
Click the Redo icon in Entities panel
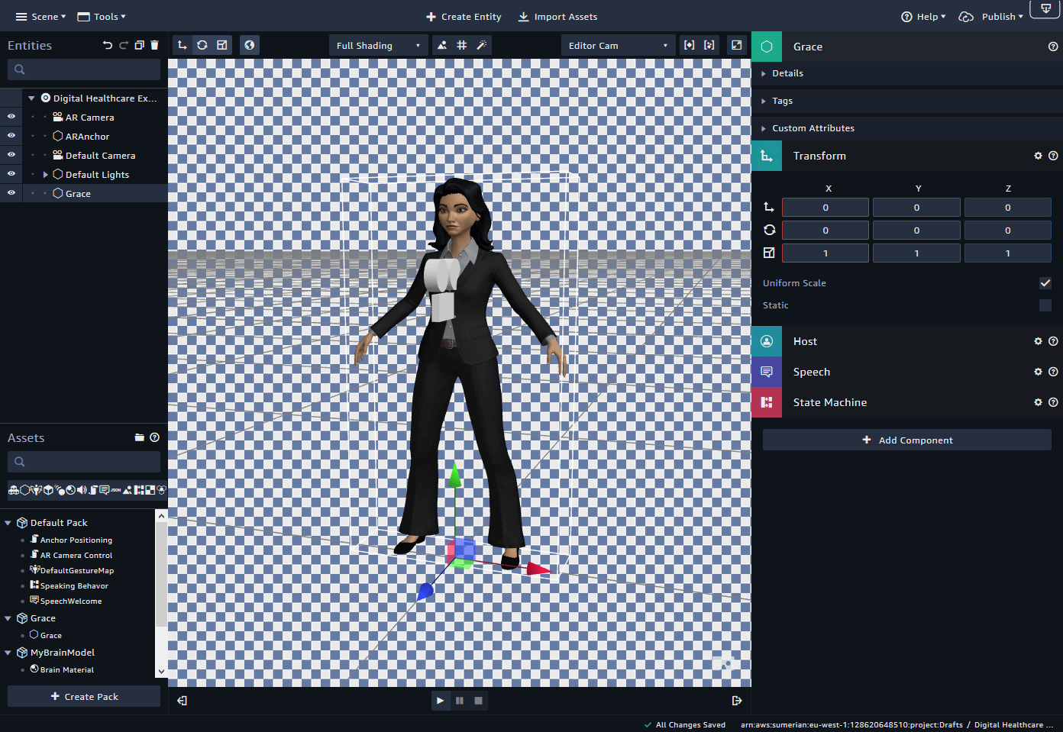(124, 45)
